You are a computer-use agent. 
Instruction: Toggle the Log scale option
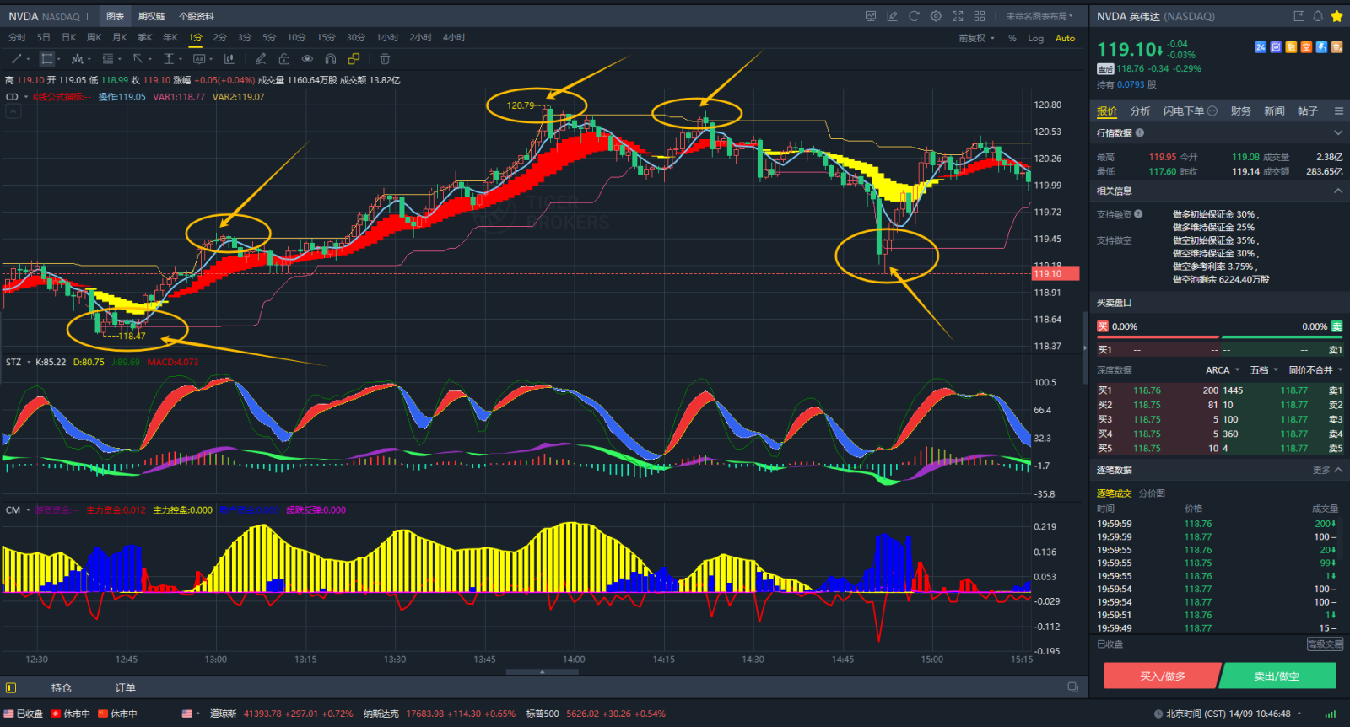coord(1036,38)
